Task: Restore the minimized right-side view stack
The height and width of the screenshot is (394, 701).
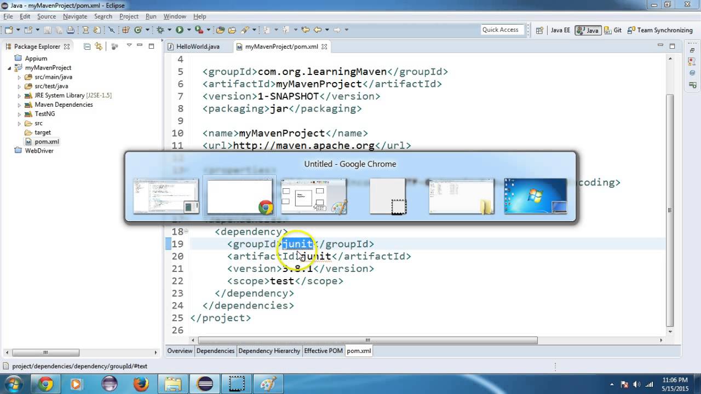Action: 693,50
